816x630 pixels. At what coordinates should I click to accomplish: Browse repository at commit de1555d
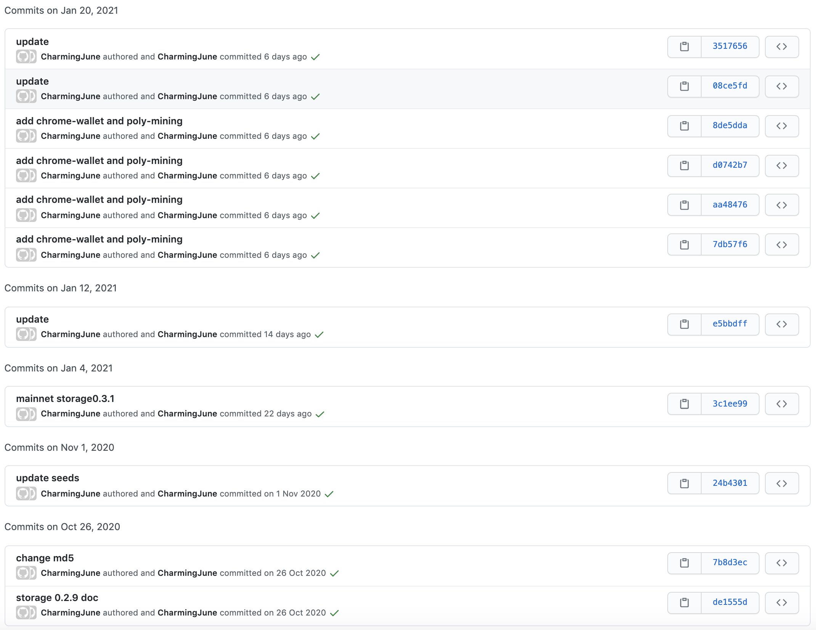point(782,603)
